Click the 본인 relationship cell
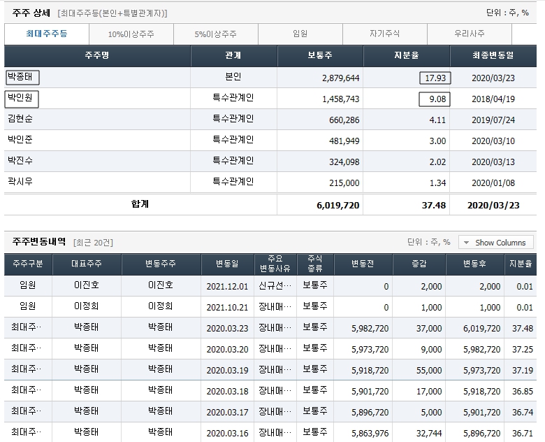 pos(233,77)
